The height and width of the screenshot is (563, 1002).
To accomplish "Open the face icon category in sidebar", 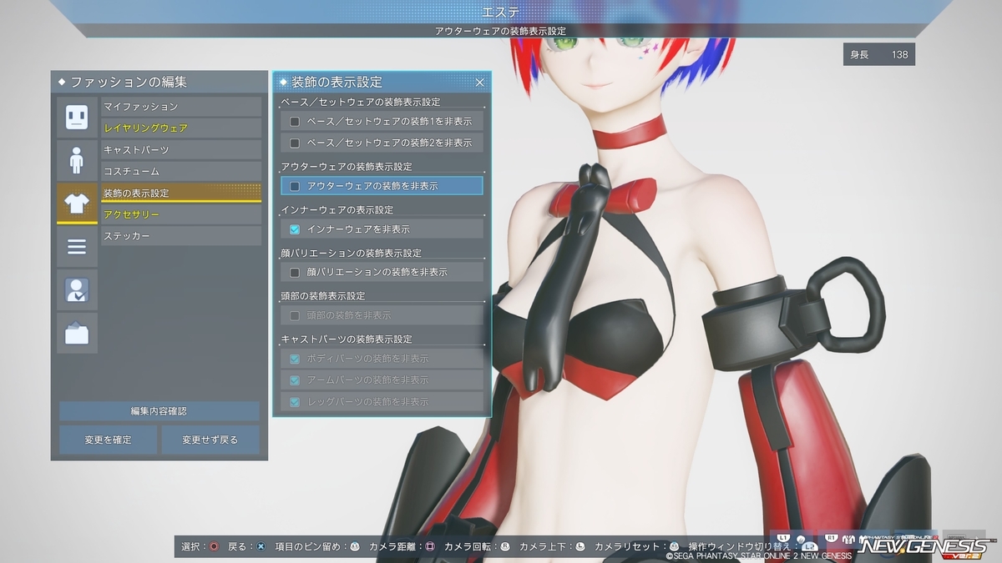I will click(x=77, y=117).
